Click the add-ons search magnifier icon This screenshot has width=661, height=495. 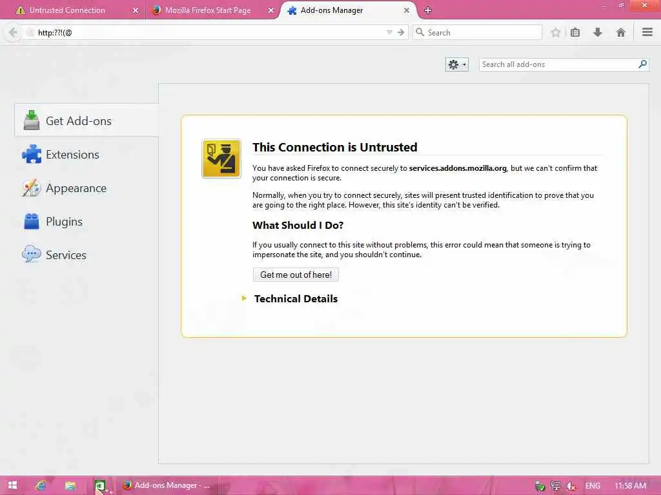point(642,64)
